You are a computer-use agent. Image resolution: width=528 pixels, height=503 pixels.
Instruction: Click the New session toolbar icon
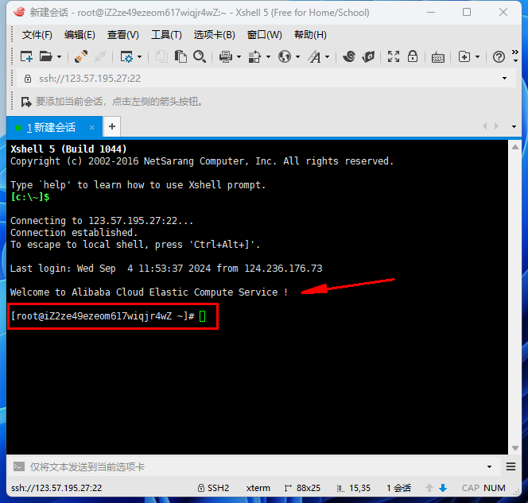point(26,56)
